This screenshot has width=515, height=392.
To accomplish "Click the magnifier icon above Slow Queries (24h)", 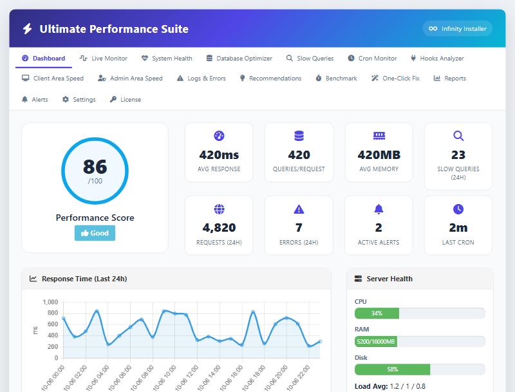I will click(x=458, y=136).
